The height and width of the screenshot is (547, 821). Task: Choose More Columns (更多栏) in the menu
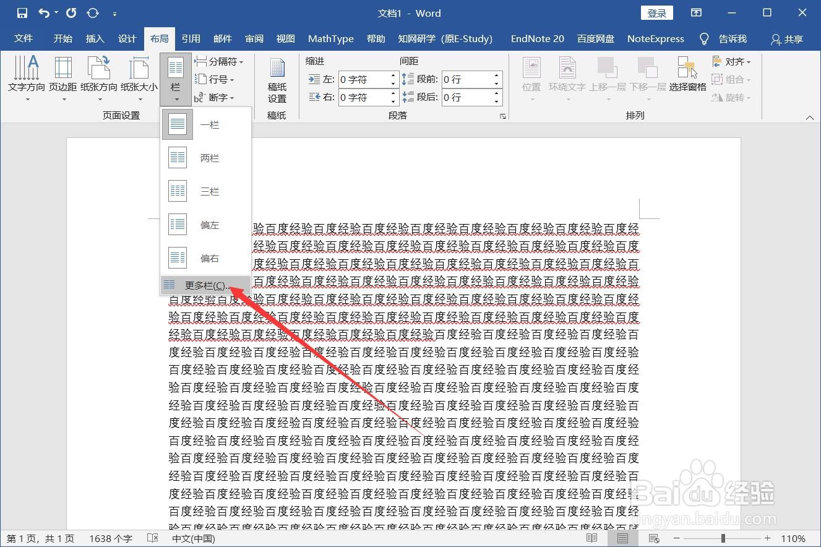pos(205,285)
